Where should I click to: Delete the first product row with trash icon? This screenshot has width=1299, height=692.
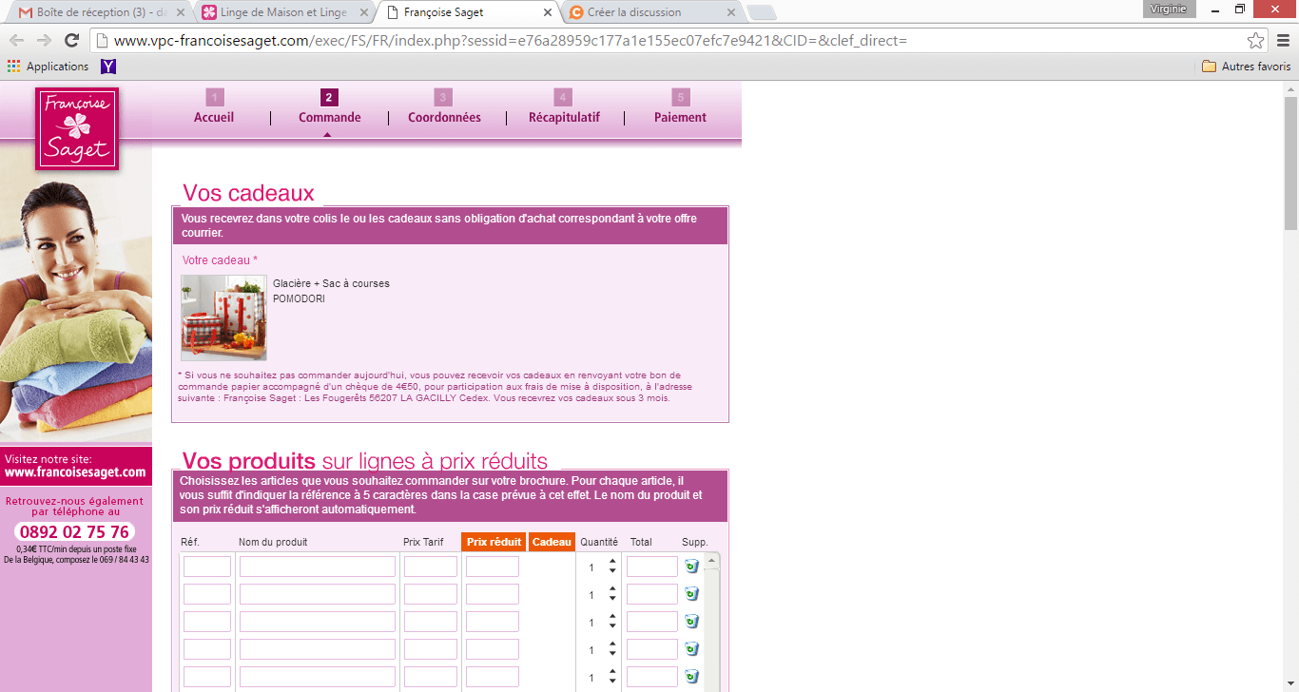tap(691, 567)
